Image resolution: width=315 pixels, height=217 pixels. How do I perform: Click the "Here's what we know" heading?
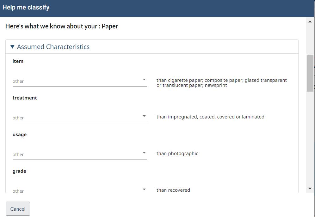[62, 26]
